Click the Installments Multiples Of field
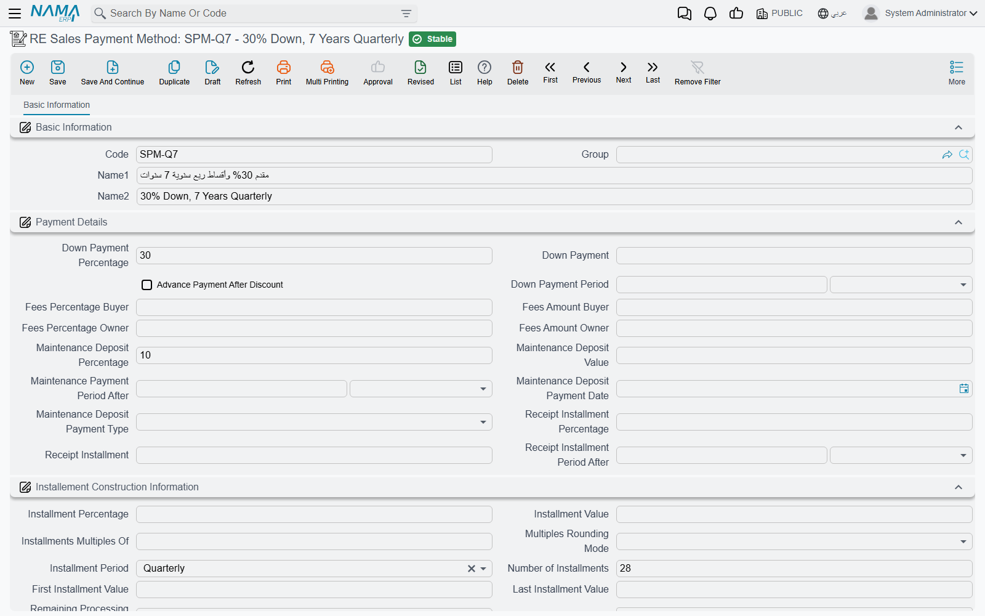Screen dimensions: 985x616 pyautogui.click(x=314, y=541)
